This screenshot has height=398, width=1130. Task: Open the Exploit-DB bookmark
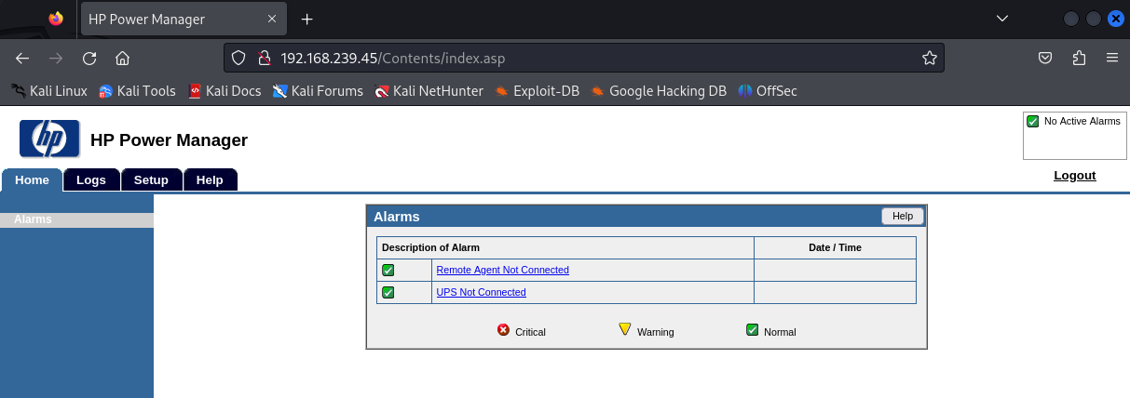[x=537, y=91]
